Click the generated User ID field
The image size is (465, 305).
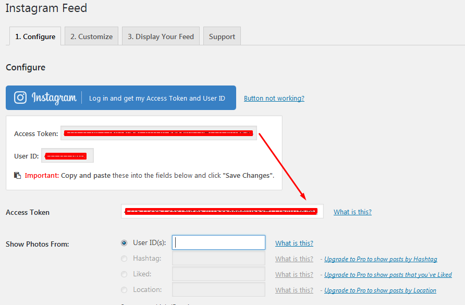click(67, 156)
